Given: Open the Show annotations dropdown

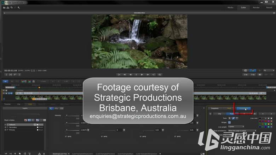Looking at the screenshot, I should click(242, 131).
